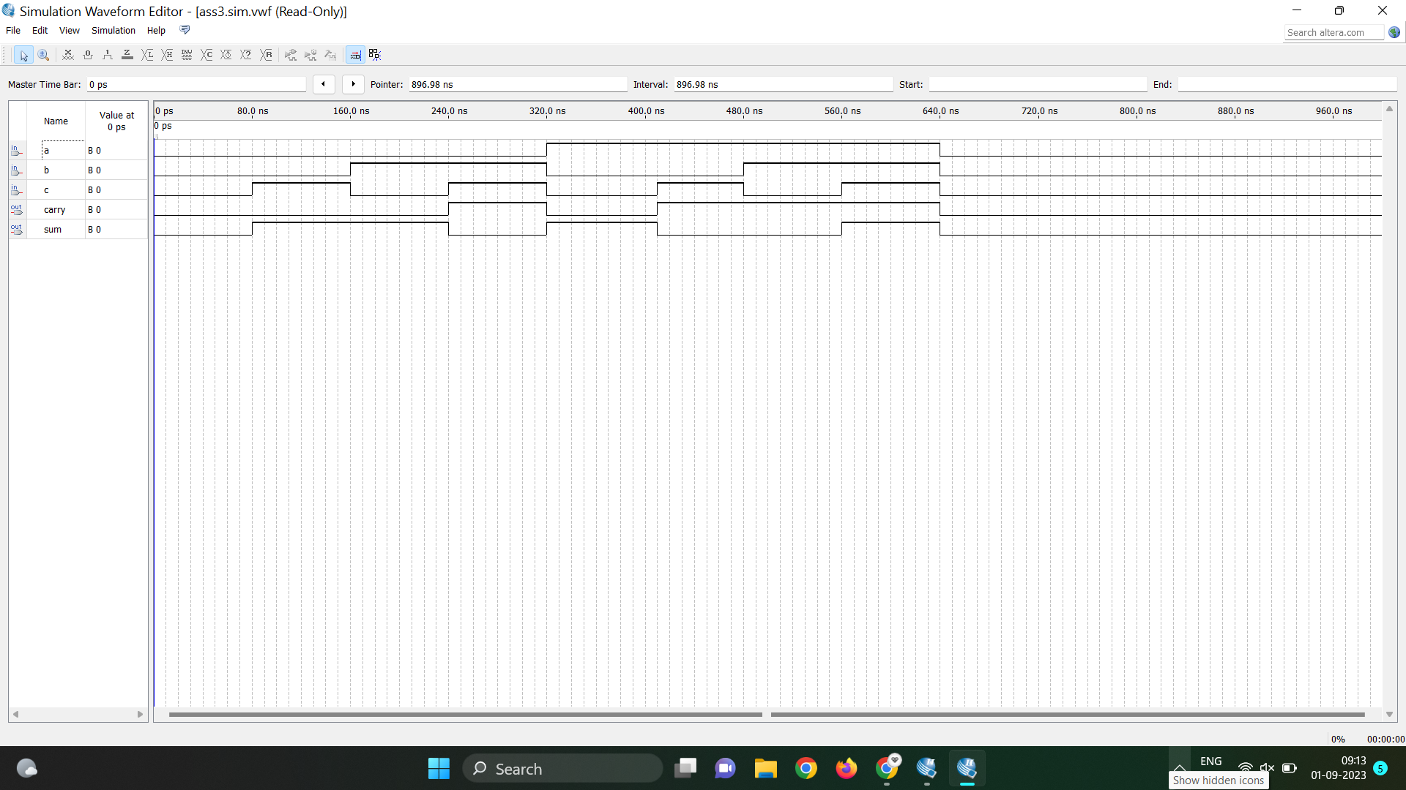Step master time bar to next transition
1406x790 pixels.
point(353,84)
